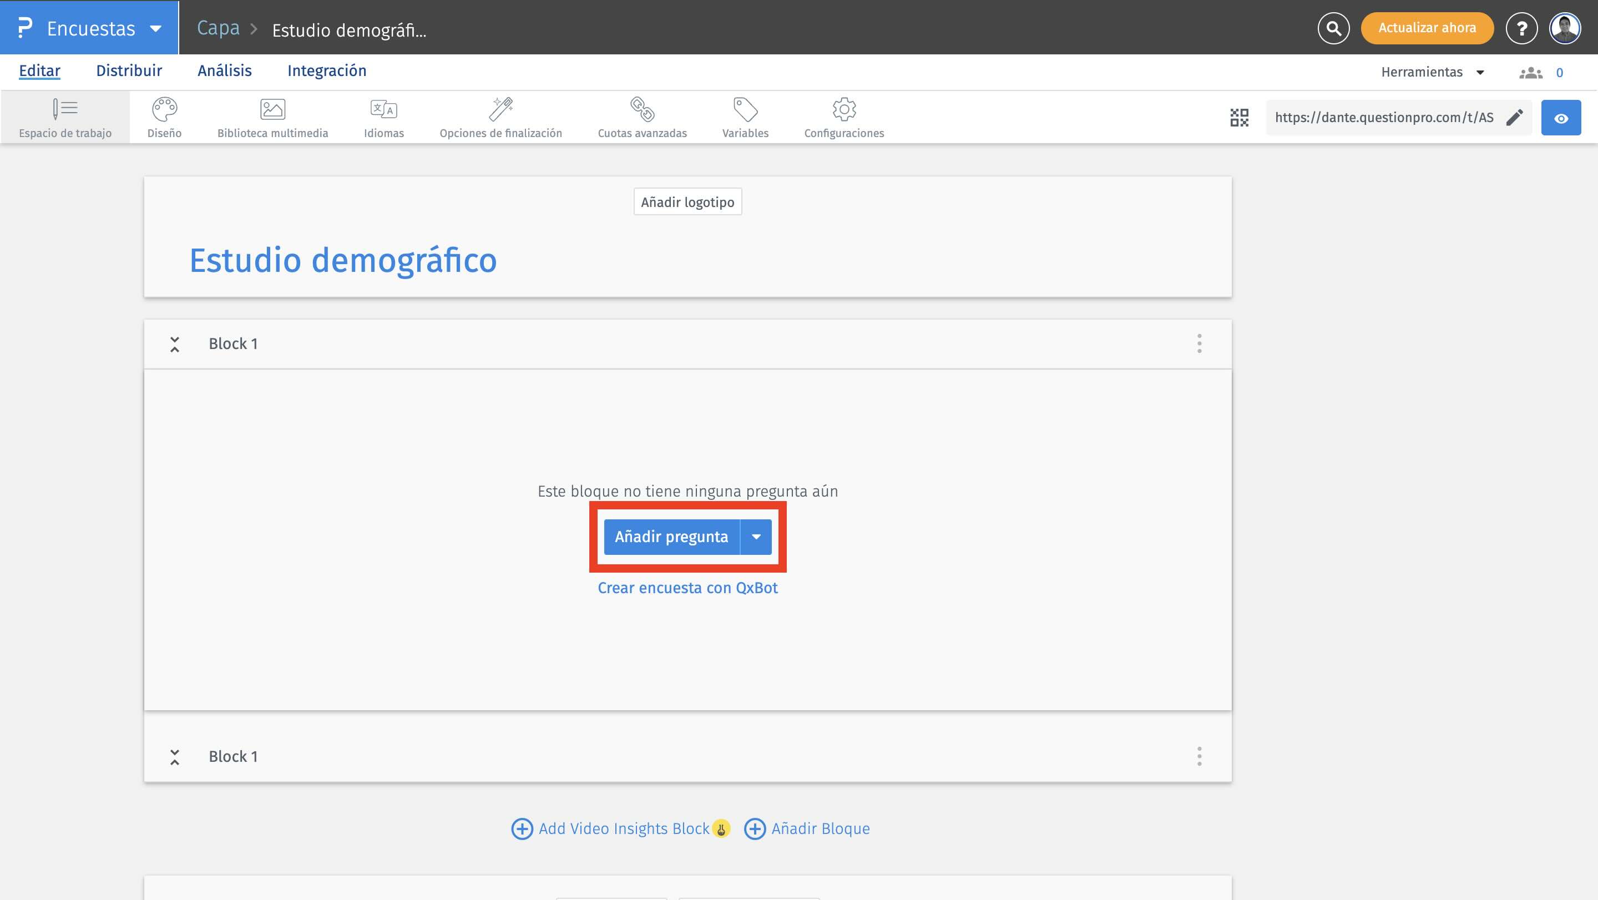Open the Diseño palette icon
Screen dimensions: 1598x900
[x=164, y=110]
